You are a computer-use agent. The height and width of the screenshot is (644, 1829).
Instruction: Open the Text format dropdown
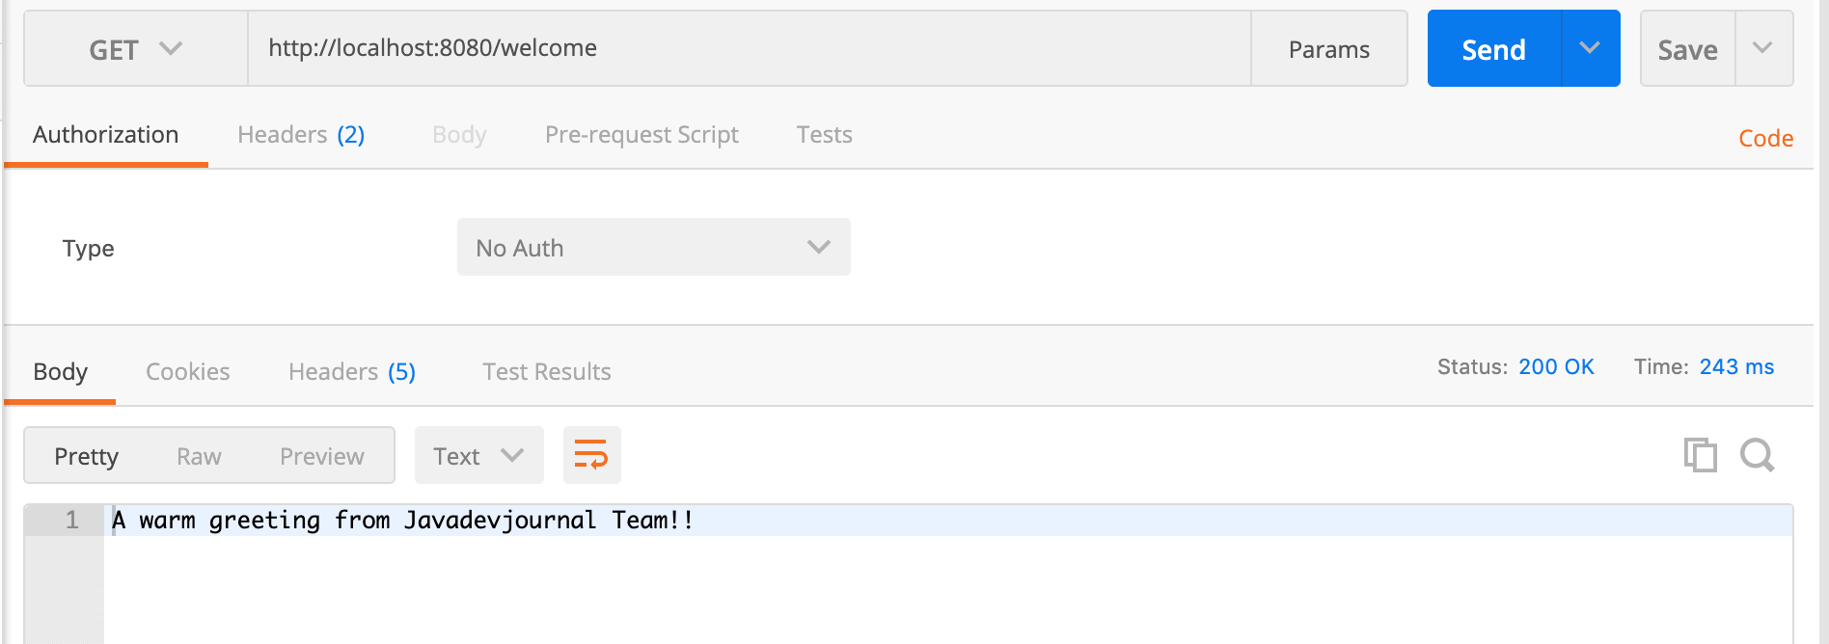(x=478, y=456)
